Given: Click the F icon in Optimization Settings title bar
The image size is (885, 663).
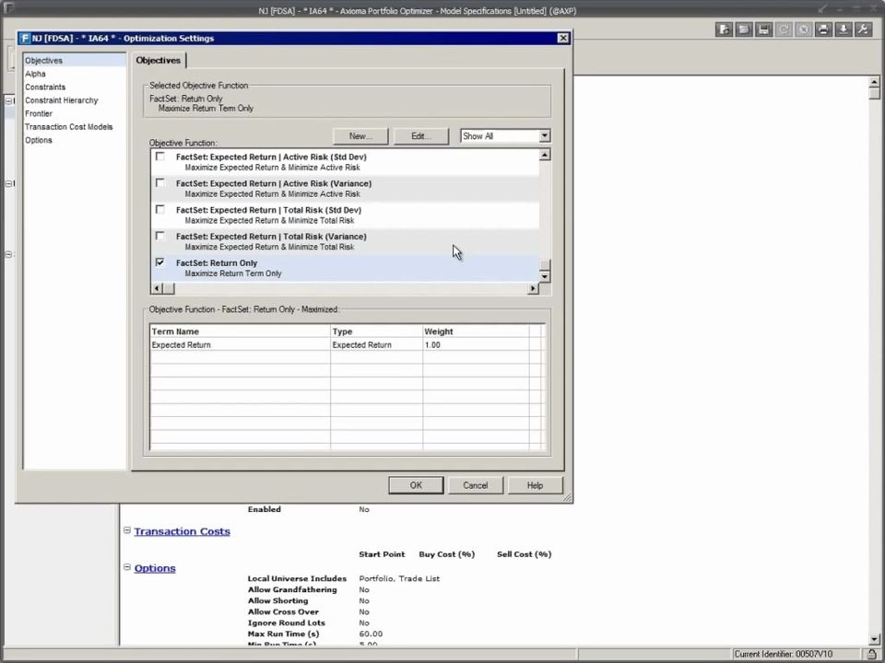Looking at the screenshot, I should click(x=25, y=39).
